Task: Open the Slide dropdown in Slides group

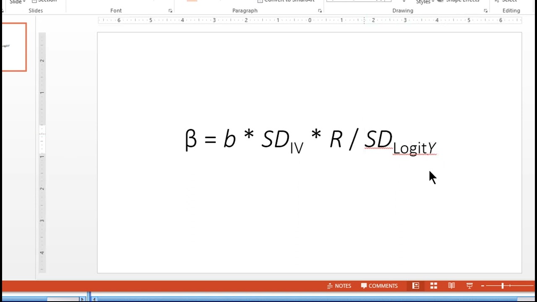Action: pyautogui.click(x=17, y=2)
